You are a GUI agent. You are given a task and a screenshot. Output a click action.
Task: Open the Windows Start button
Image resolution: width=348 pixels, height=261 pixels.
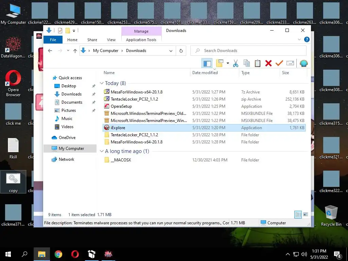click(x=8, y=254)
